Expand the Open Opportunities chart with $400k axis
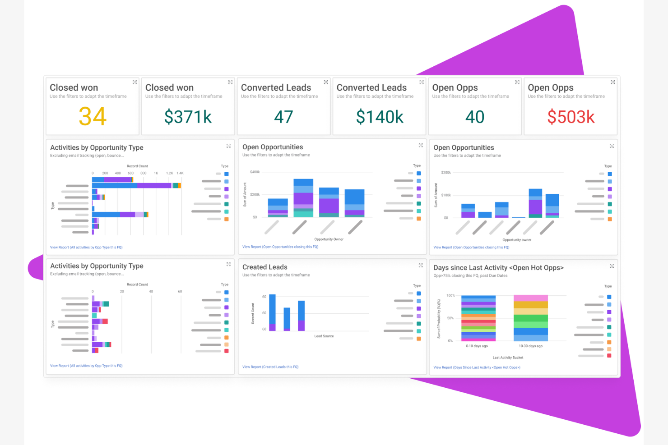 [x=421, y=145]
